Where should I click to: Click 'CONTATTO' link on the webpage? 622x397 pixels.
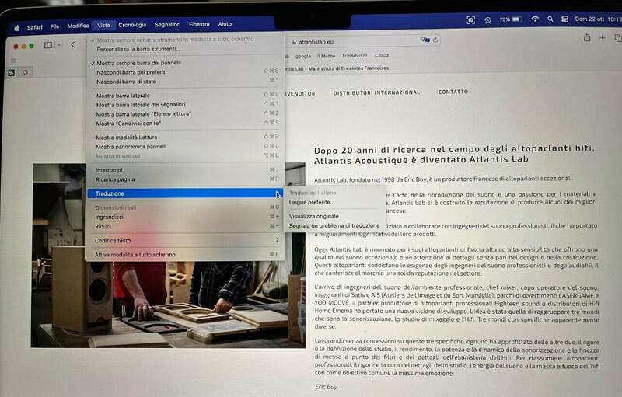[453, 92]
